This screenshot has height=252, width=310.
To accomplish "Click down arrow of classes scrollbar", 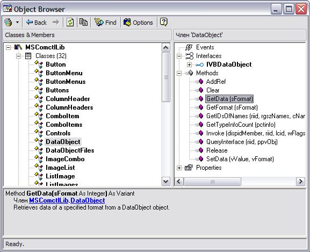I will pos(165,181).
